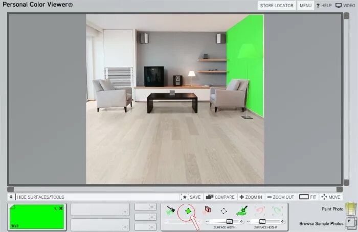The image size is (358, 232).
Task: Decrease surface width with minus
Action: 207,221
